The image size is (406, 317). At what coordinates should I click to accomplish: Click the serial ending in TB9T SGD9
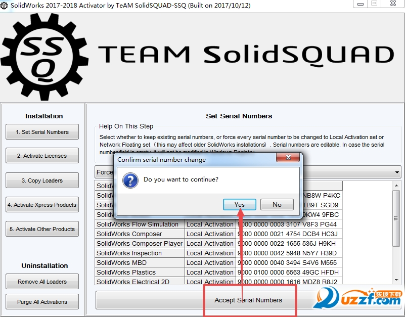(323, 205)
